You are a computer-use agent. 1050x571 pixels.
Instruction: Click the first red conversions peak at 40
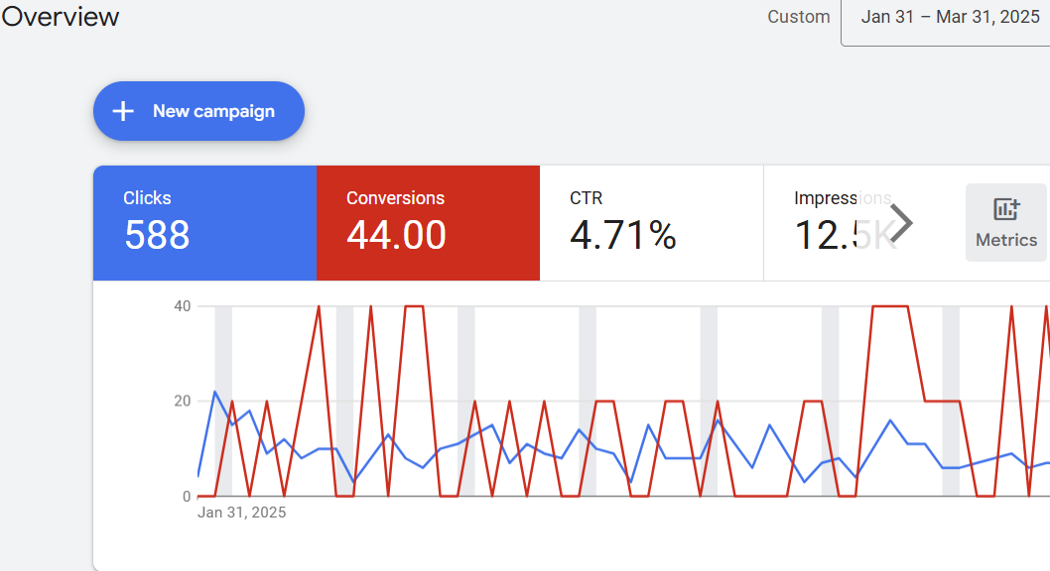click(319, 307)
